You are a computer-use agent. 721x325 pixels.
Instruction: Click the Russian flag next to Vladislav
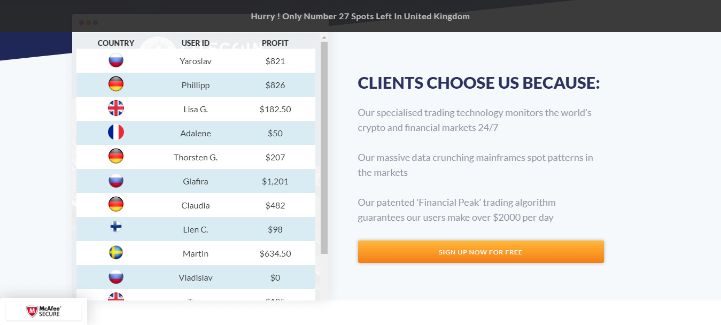pyautogui.click(x=116, y=277)
